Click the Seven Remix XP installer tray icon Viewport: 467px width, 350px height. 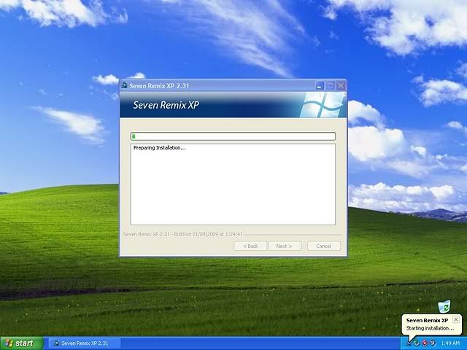[x=407, y=343]
